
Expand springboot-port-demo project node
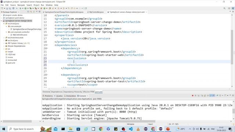coord(1,18)
